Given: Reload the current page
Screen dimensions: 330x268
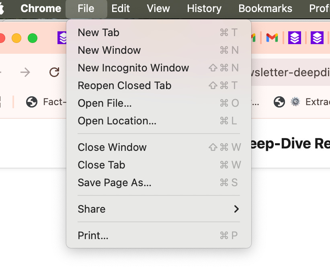Looking at the screenshot, I should point(54,72).
